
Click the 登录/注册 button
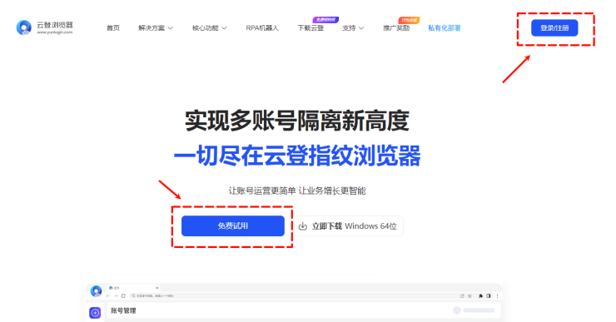(554, 28)
